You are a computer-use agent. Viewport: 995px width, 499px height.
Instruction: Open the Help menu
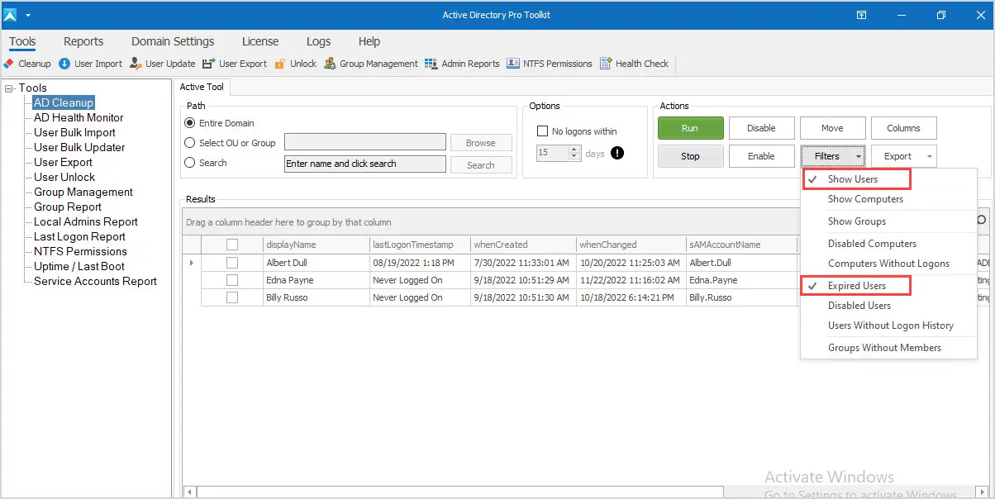369,41
